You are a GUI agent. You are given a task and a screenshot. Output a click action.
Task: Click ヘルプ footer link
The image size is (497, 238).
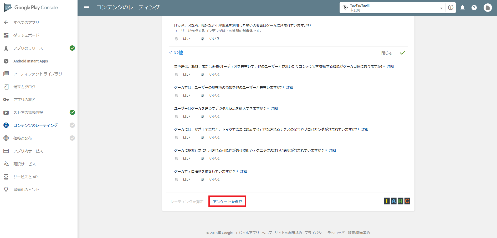(x=267, y=233)
